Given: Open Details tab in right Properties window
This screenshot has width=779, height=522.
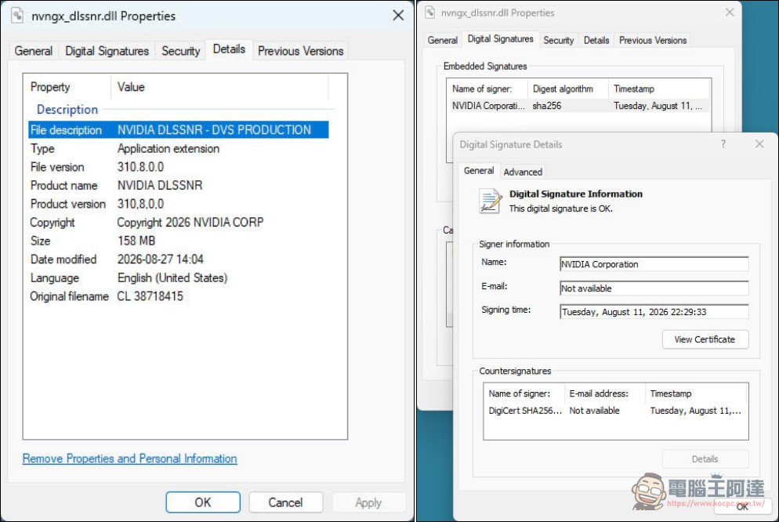Looking at the screenshot, I should [x=596, y=40].
